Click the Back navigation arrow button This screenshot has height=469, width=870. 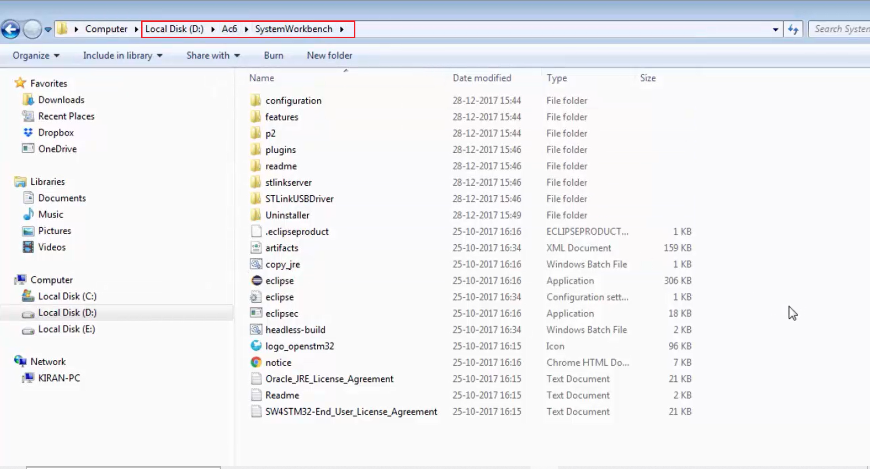pyautogui.click(x=10, y=30)
